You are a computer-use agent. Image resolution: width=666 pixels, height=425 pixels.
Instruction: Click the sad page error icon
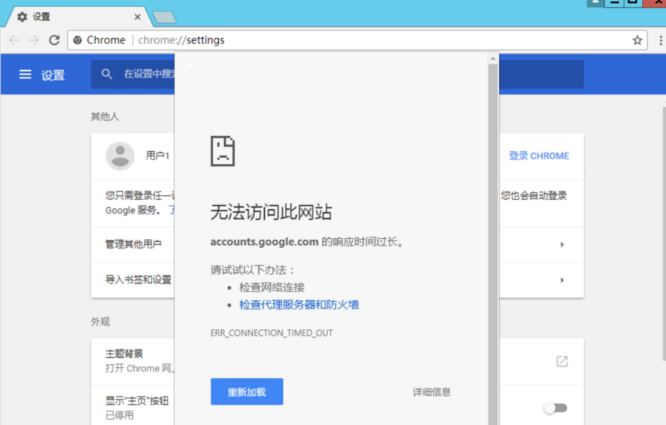[x=222, y=151]
